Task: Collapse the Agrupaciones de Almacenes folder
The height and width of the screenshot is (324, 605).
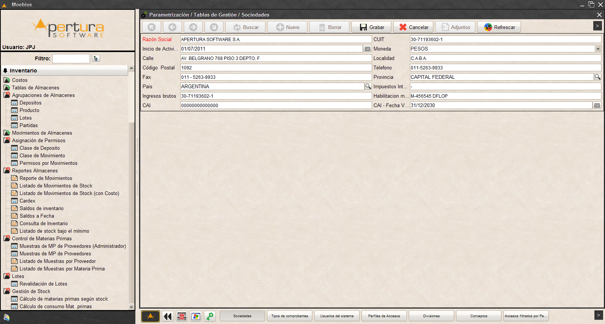Action: point(7,95)
